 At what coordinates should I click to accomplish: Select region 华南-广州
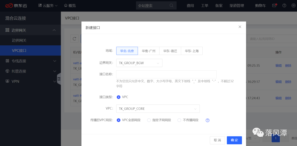(149, 51)
